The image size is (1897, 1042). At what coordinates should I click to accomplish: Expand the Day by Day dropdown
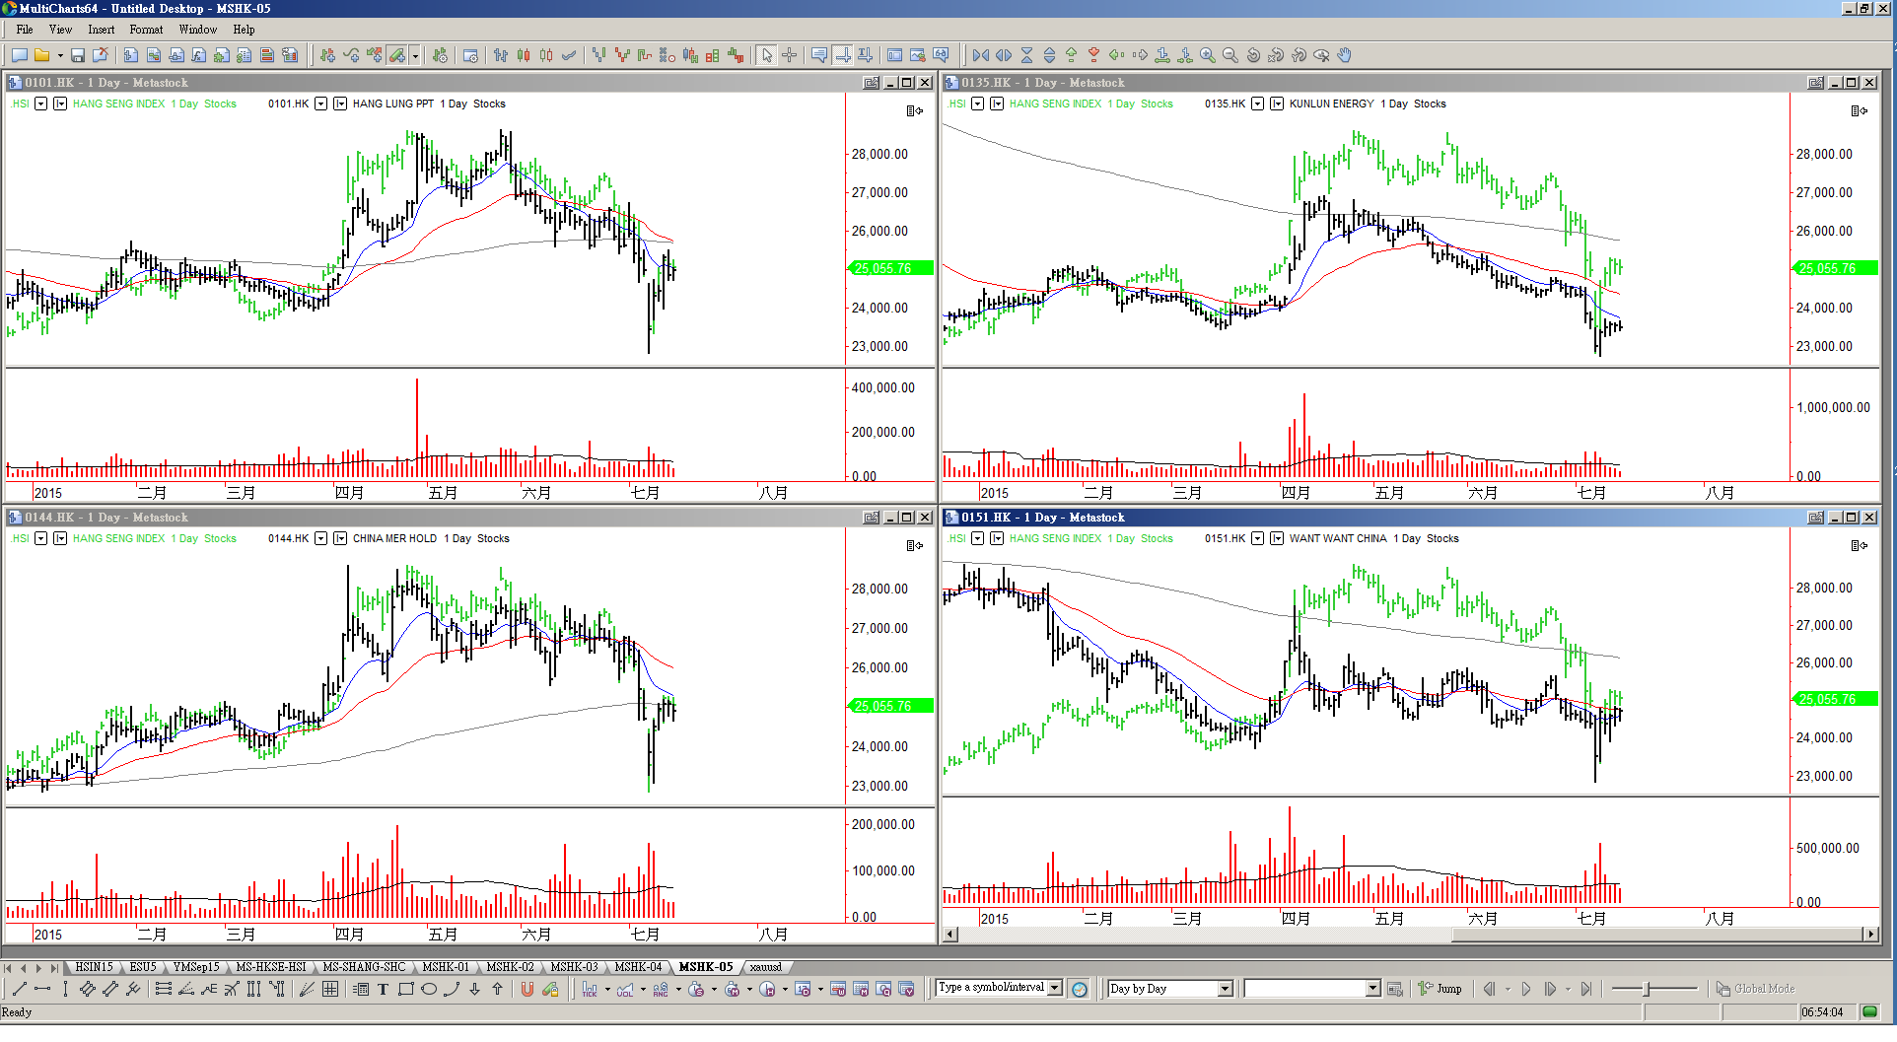pos(1225,989)
